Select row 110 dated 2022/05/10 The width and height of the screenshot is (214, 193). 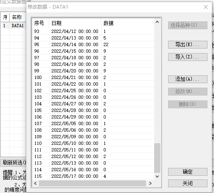93,143
